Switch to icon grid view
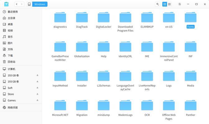The height and width of the screenshot is (124, 209). click(165, 4)
